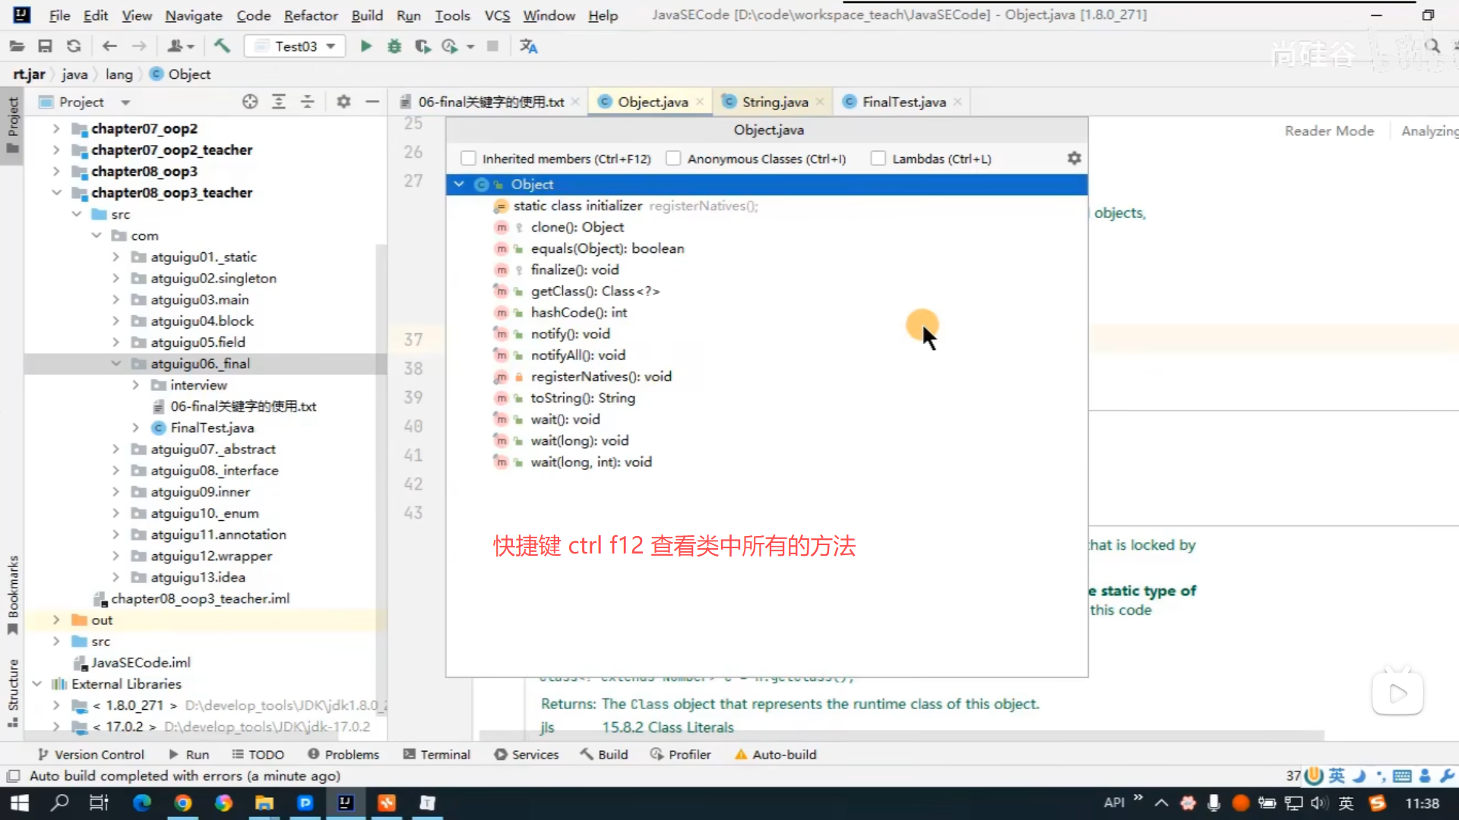Open the Test03 run configuration dropdown
Screen dimensions: 1459x820
tap(296, 46)
